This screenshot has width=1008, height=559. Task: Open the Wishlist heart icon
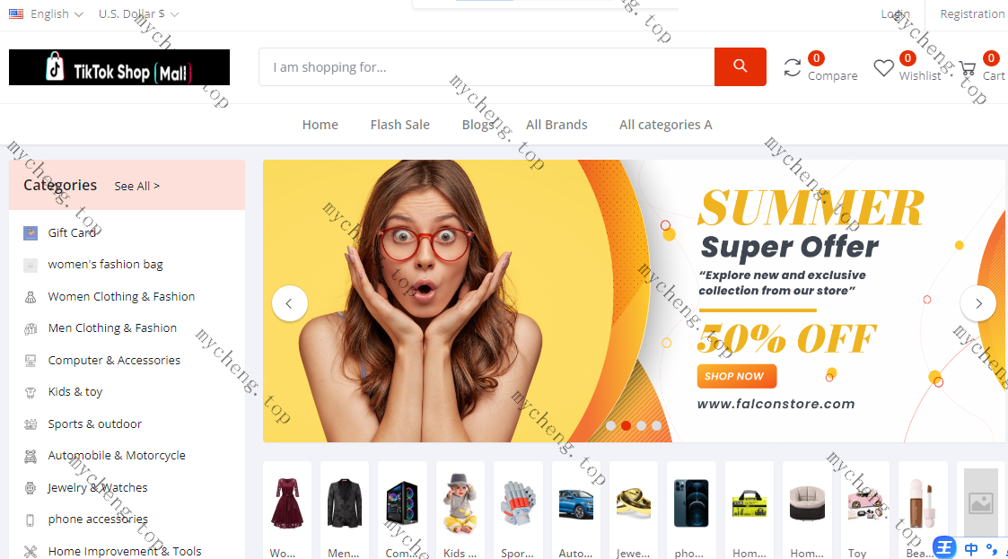coord(883,67)
